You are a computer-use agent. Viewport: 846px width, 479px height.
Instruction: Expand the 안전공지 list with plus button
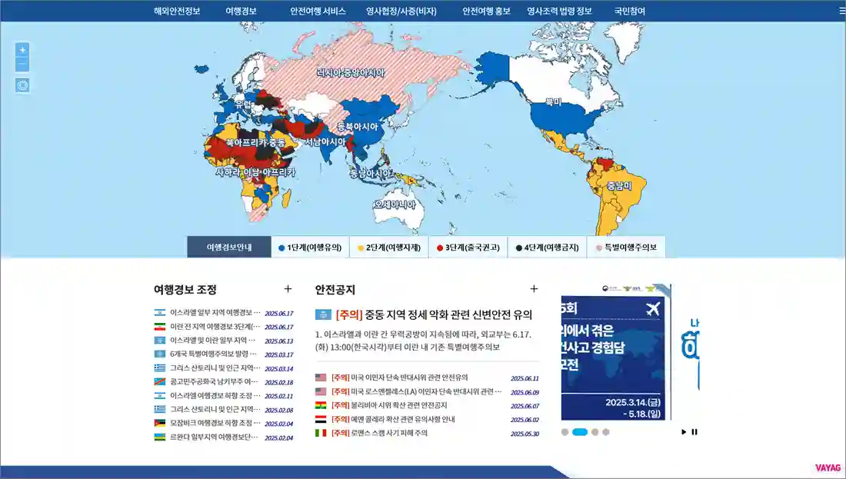pyautogui.click(x=535, y=288)
